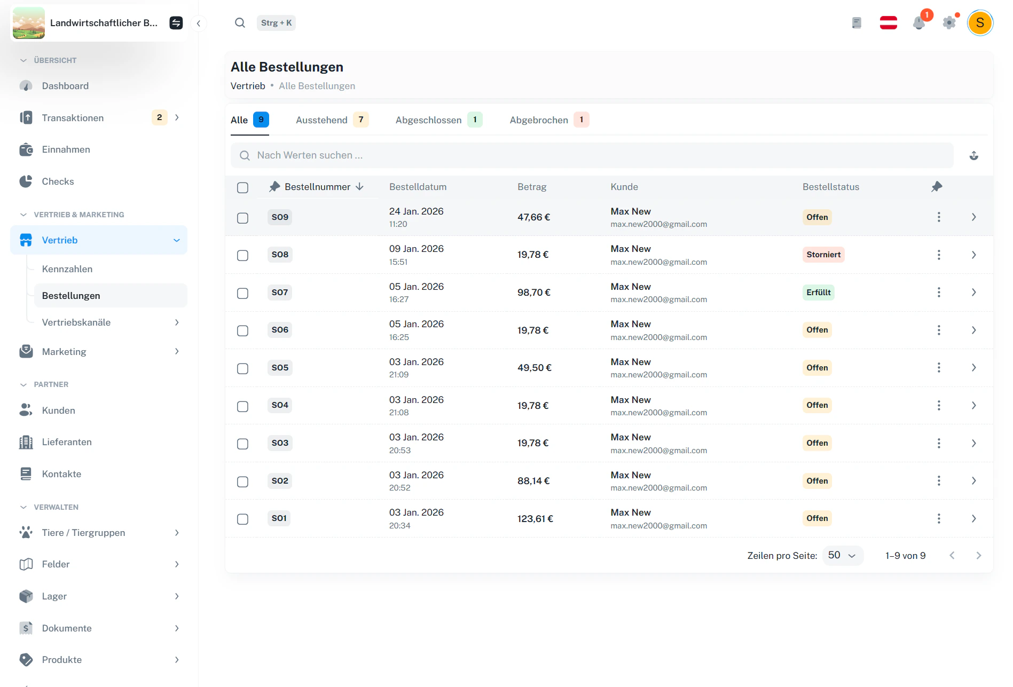Open three-dot menu for order SO1
This screenshot has width=1013, height=687.
(x=939, y=518)
